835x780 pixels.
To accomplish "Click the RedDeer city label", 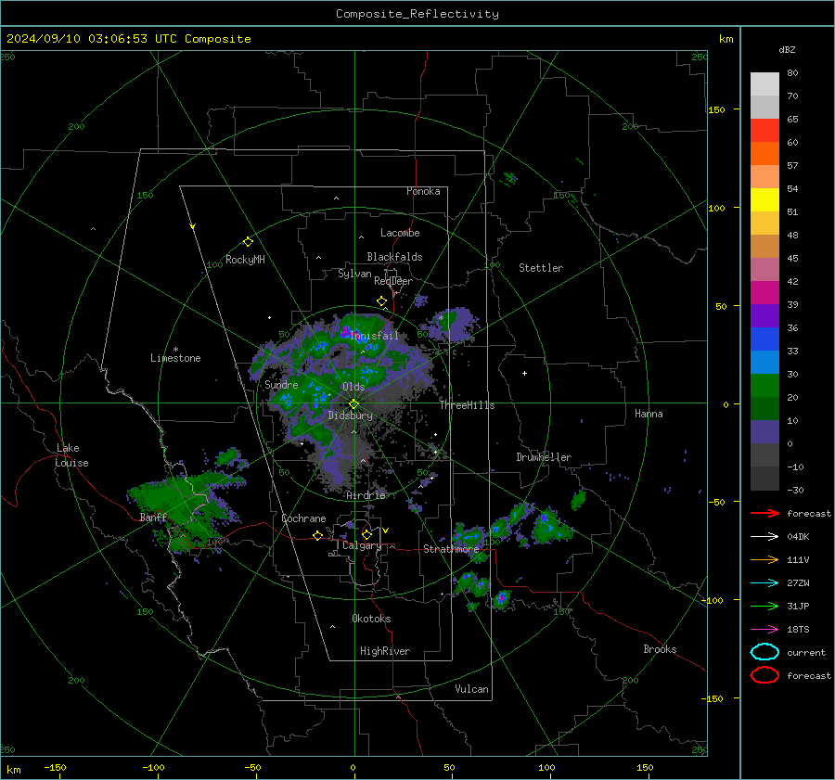I will (x=393, y=281).
